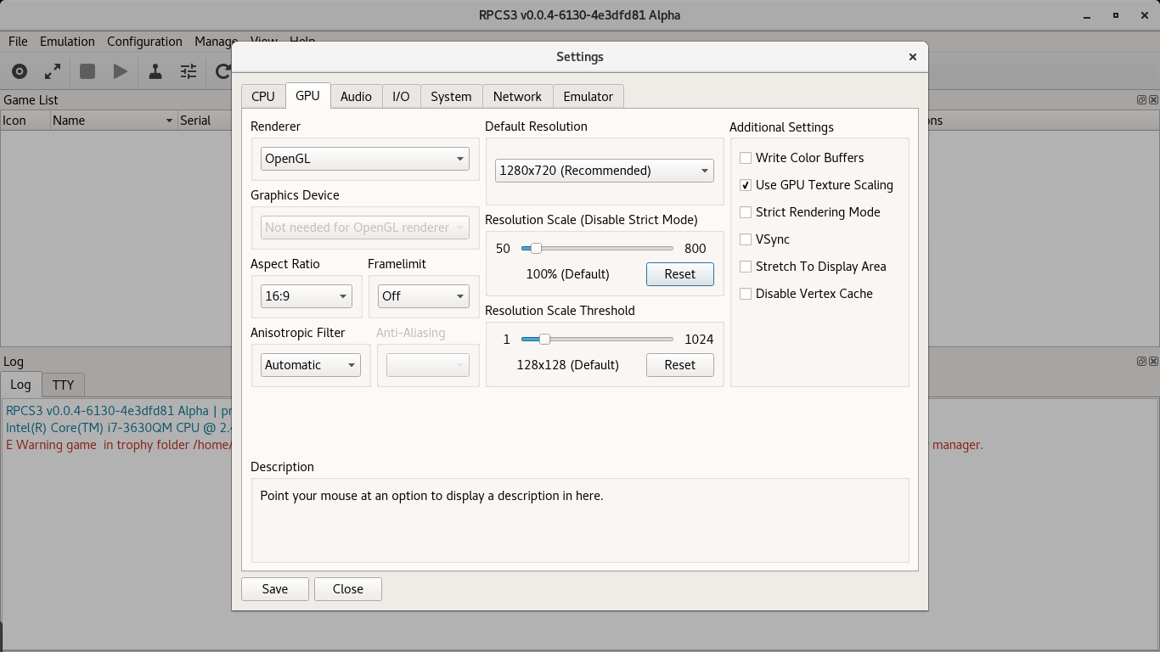Screen dimensions: 1160x652
Task: Switch to the CPU tab
Action: click(x=263, y=97)
